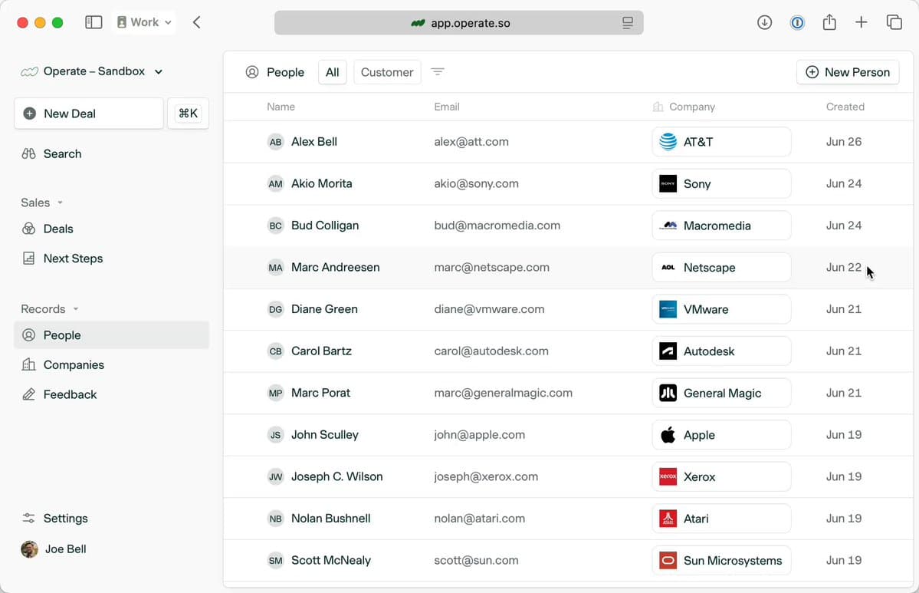The width and height of the screenshot is (919, 593).
Task: Select the Customer filter tab
Action: coord(386,72)
